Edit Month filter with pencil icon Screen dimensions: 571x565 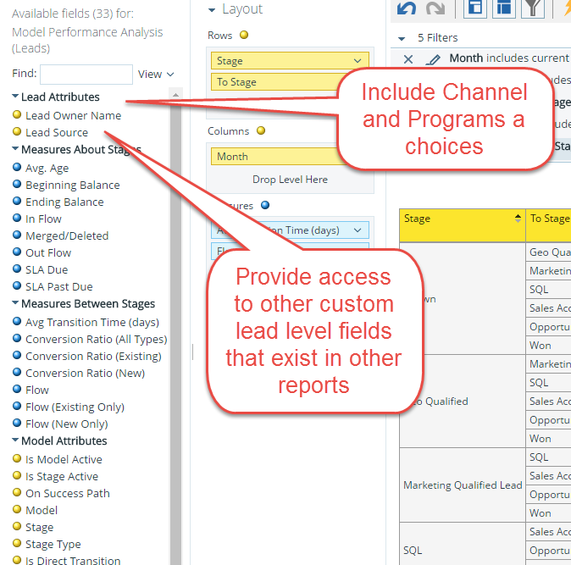(433, 59)
